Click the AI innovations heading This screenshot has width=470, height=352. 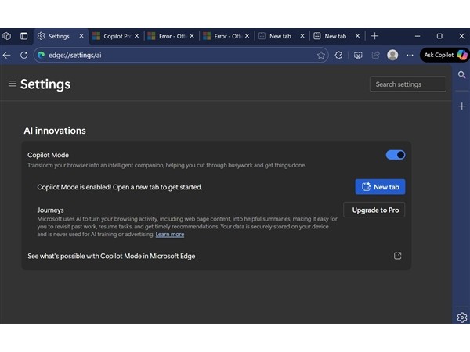coord(55,131)
